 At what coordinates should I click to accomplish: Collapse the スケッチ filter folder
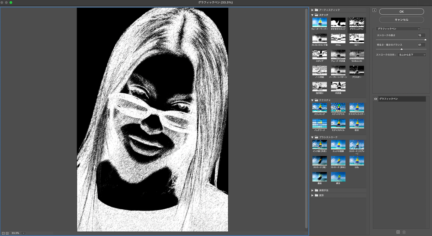click(312, 15)
